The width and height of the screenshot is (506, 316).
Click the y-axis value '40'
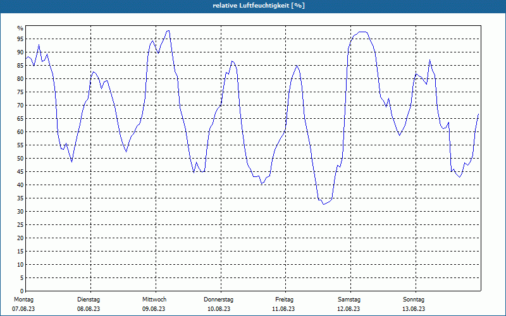pyautogui.click(x=20, y=185)
